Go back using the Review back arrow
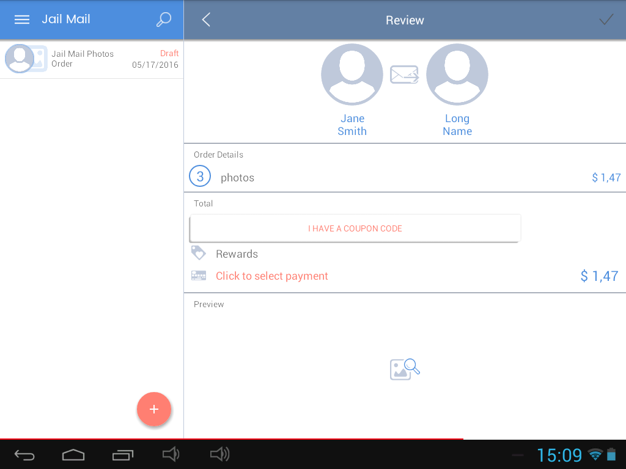This screenshot has width=626, height=469. tap(206, 20)
